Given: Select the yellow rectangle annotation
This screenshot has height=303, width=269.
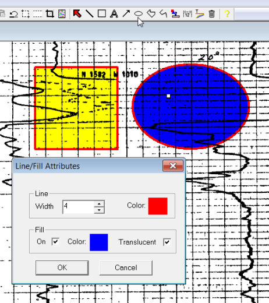Looking at the screenshot, I should point(76,108).
